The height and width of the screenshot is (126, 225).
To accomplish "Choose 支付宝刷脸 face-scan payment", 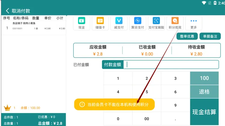I will (156, 23).
